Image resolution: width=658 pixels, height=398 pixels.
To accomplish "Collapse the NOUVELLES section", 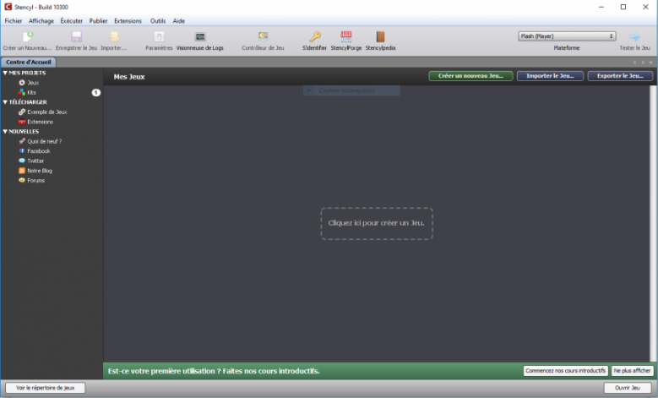I will 5,132.
